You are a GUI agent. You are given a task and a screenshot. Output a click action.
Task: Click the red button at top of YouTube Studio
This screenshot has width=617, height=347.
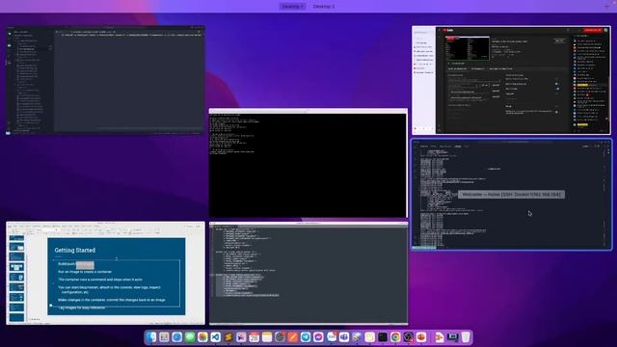pos(593,30)
